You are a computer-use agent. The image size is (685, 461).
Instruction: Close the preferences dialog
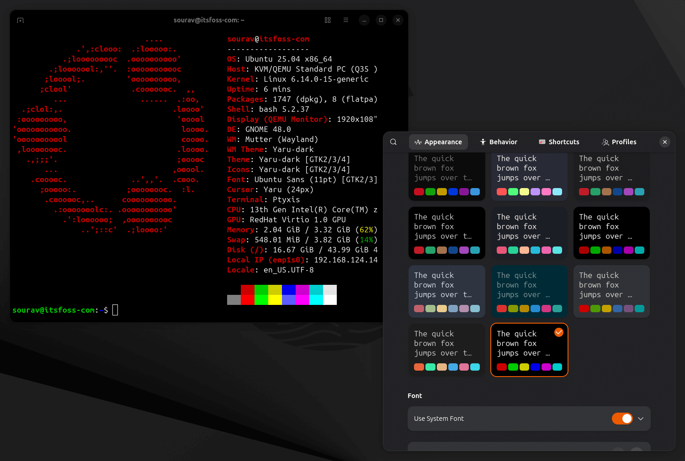[665, 142]
